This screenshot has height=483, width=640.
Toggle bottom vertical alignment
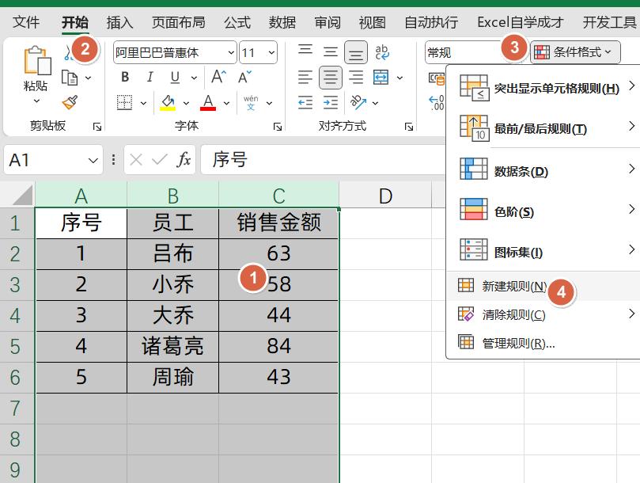(356, 52)
